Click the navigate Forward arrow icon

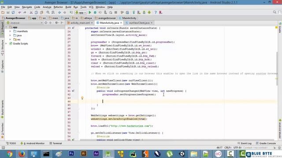coord(65,13)
